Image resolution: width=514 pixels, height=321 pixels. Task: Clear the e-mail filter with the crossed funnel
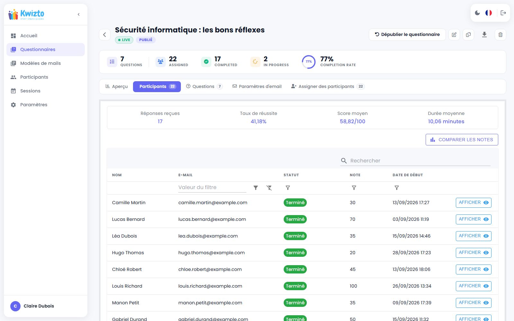[269, 188]
